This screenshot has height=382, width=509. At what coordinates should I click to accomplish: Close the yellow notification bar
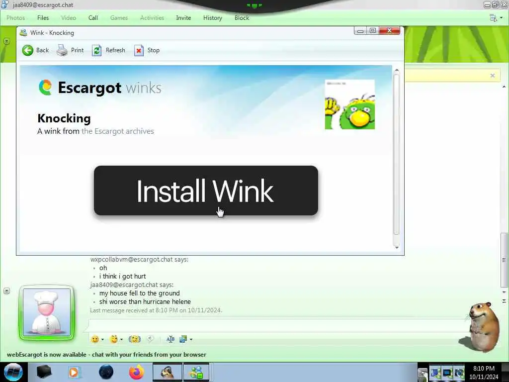pos(493,76)
